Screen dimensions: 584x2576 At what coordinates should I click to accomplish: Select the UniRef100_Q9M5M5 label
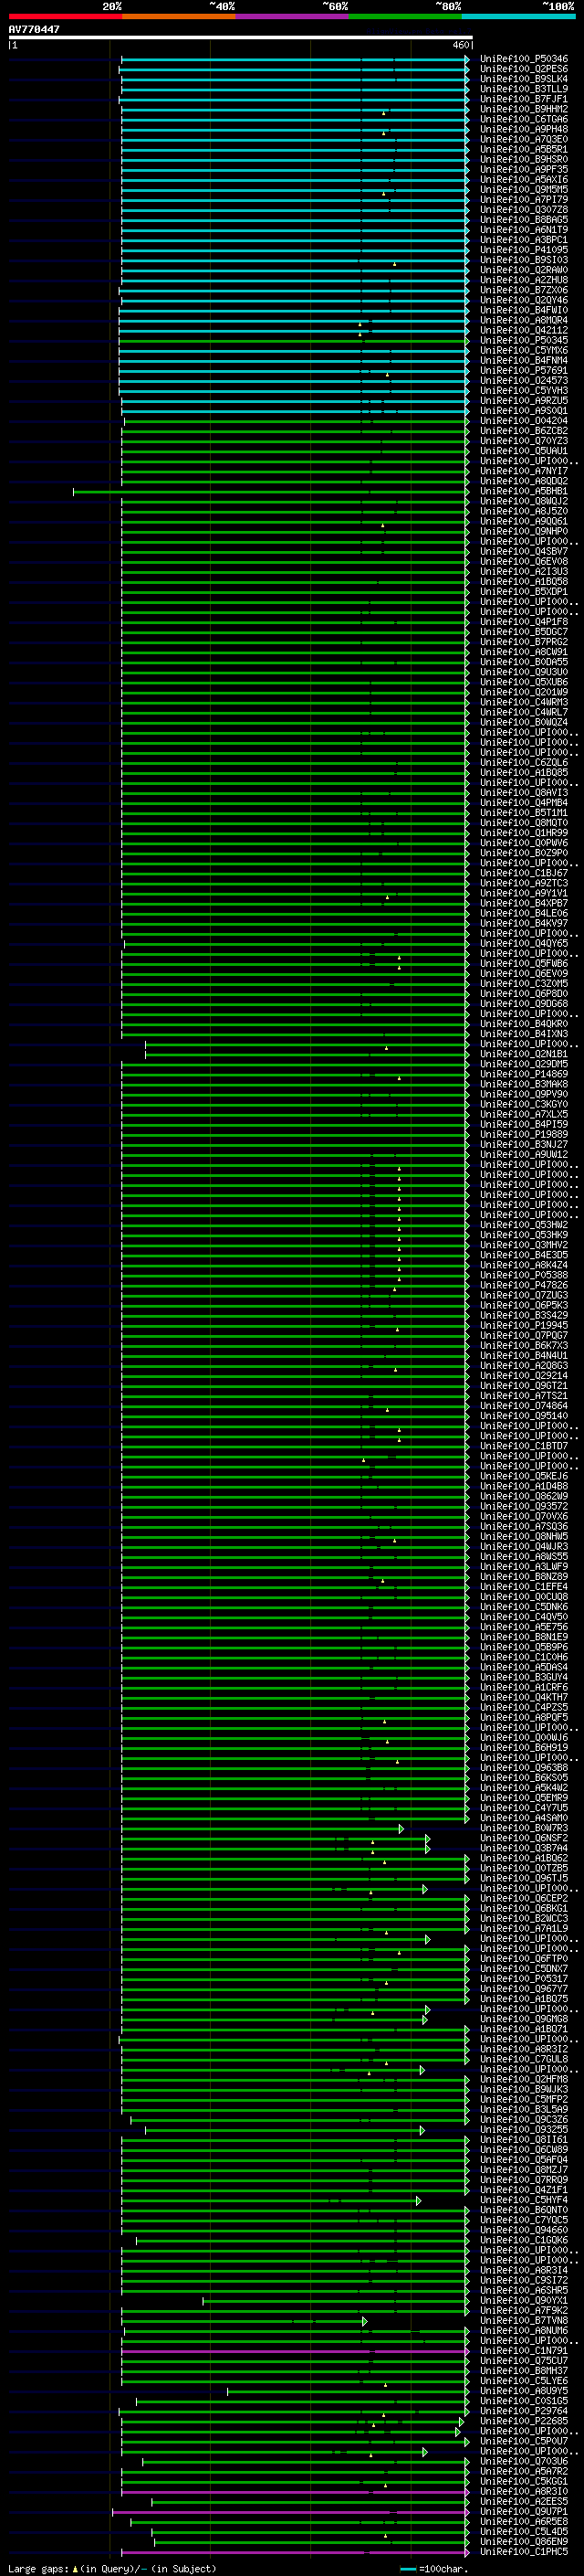click(x=523, y=190)
